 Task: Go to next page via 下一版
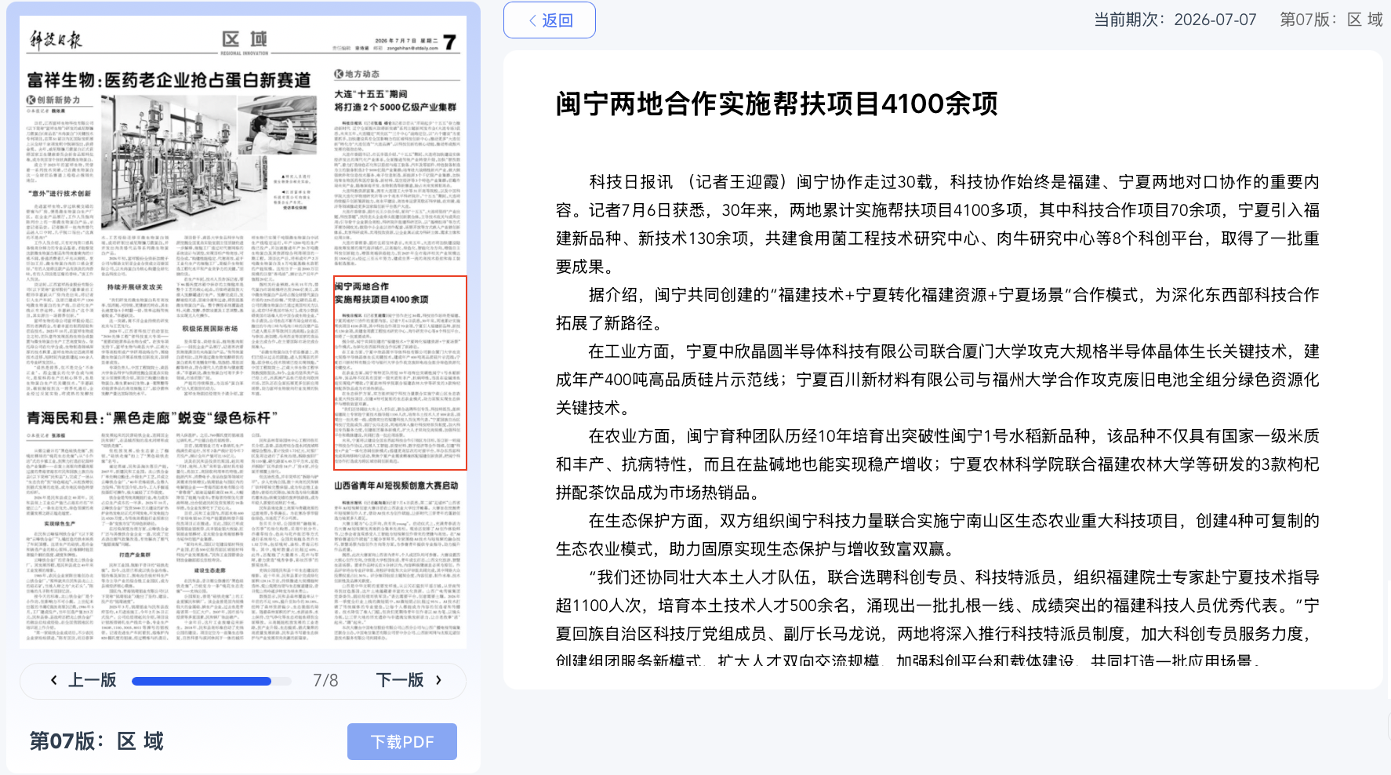tap(409, 680)
